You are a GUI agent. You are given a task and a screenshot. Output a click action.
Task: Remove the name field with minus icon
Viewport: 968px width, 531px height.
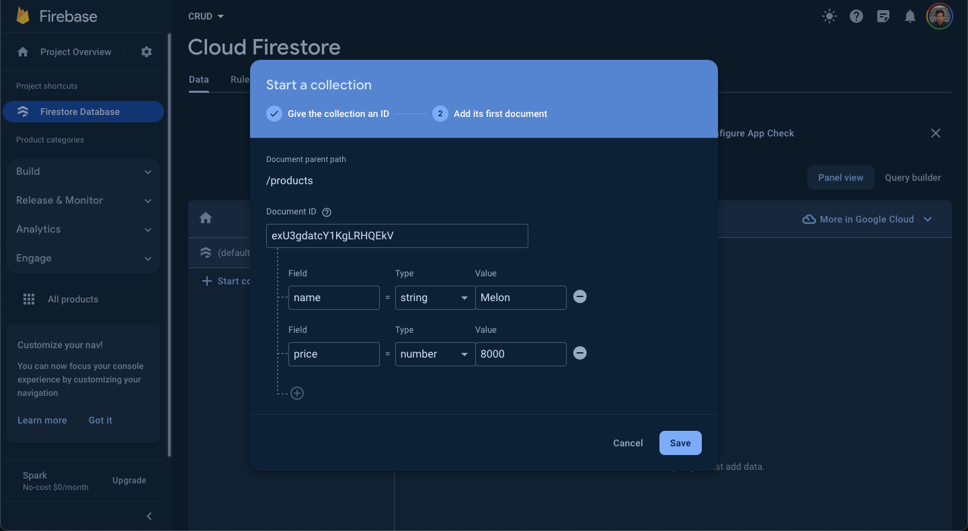(579, 296)
